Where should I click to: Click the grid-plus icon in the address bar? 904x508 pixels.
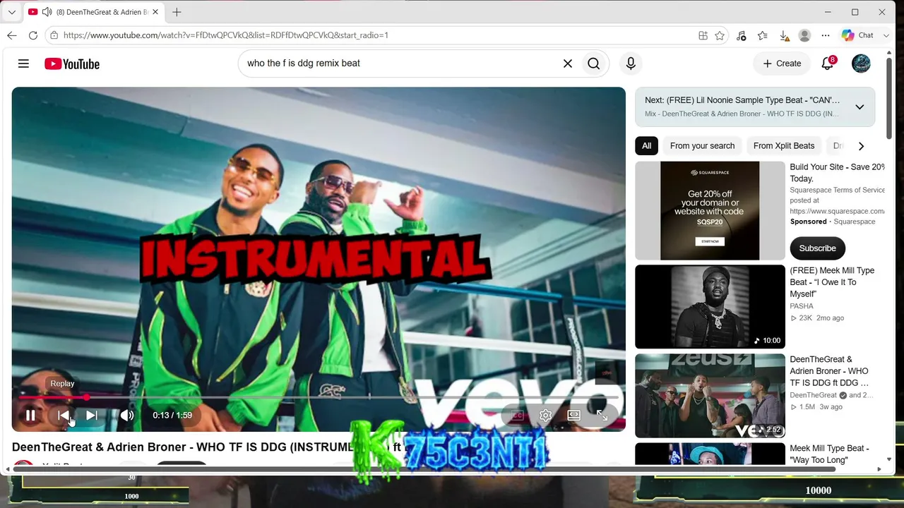coord(703,35)
